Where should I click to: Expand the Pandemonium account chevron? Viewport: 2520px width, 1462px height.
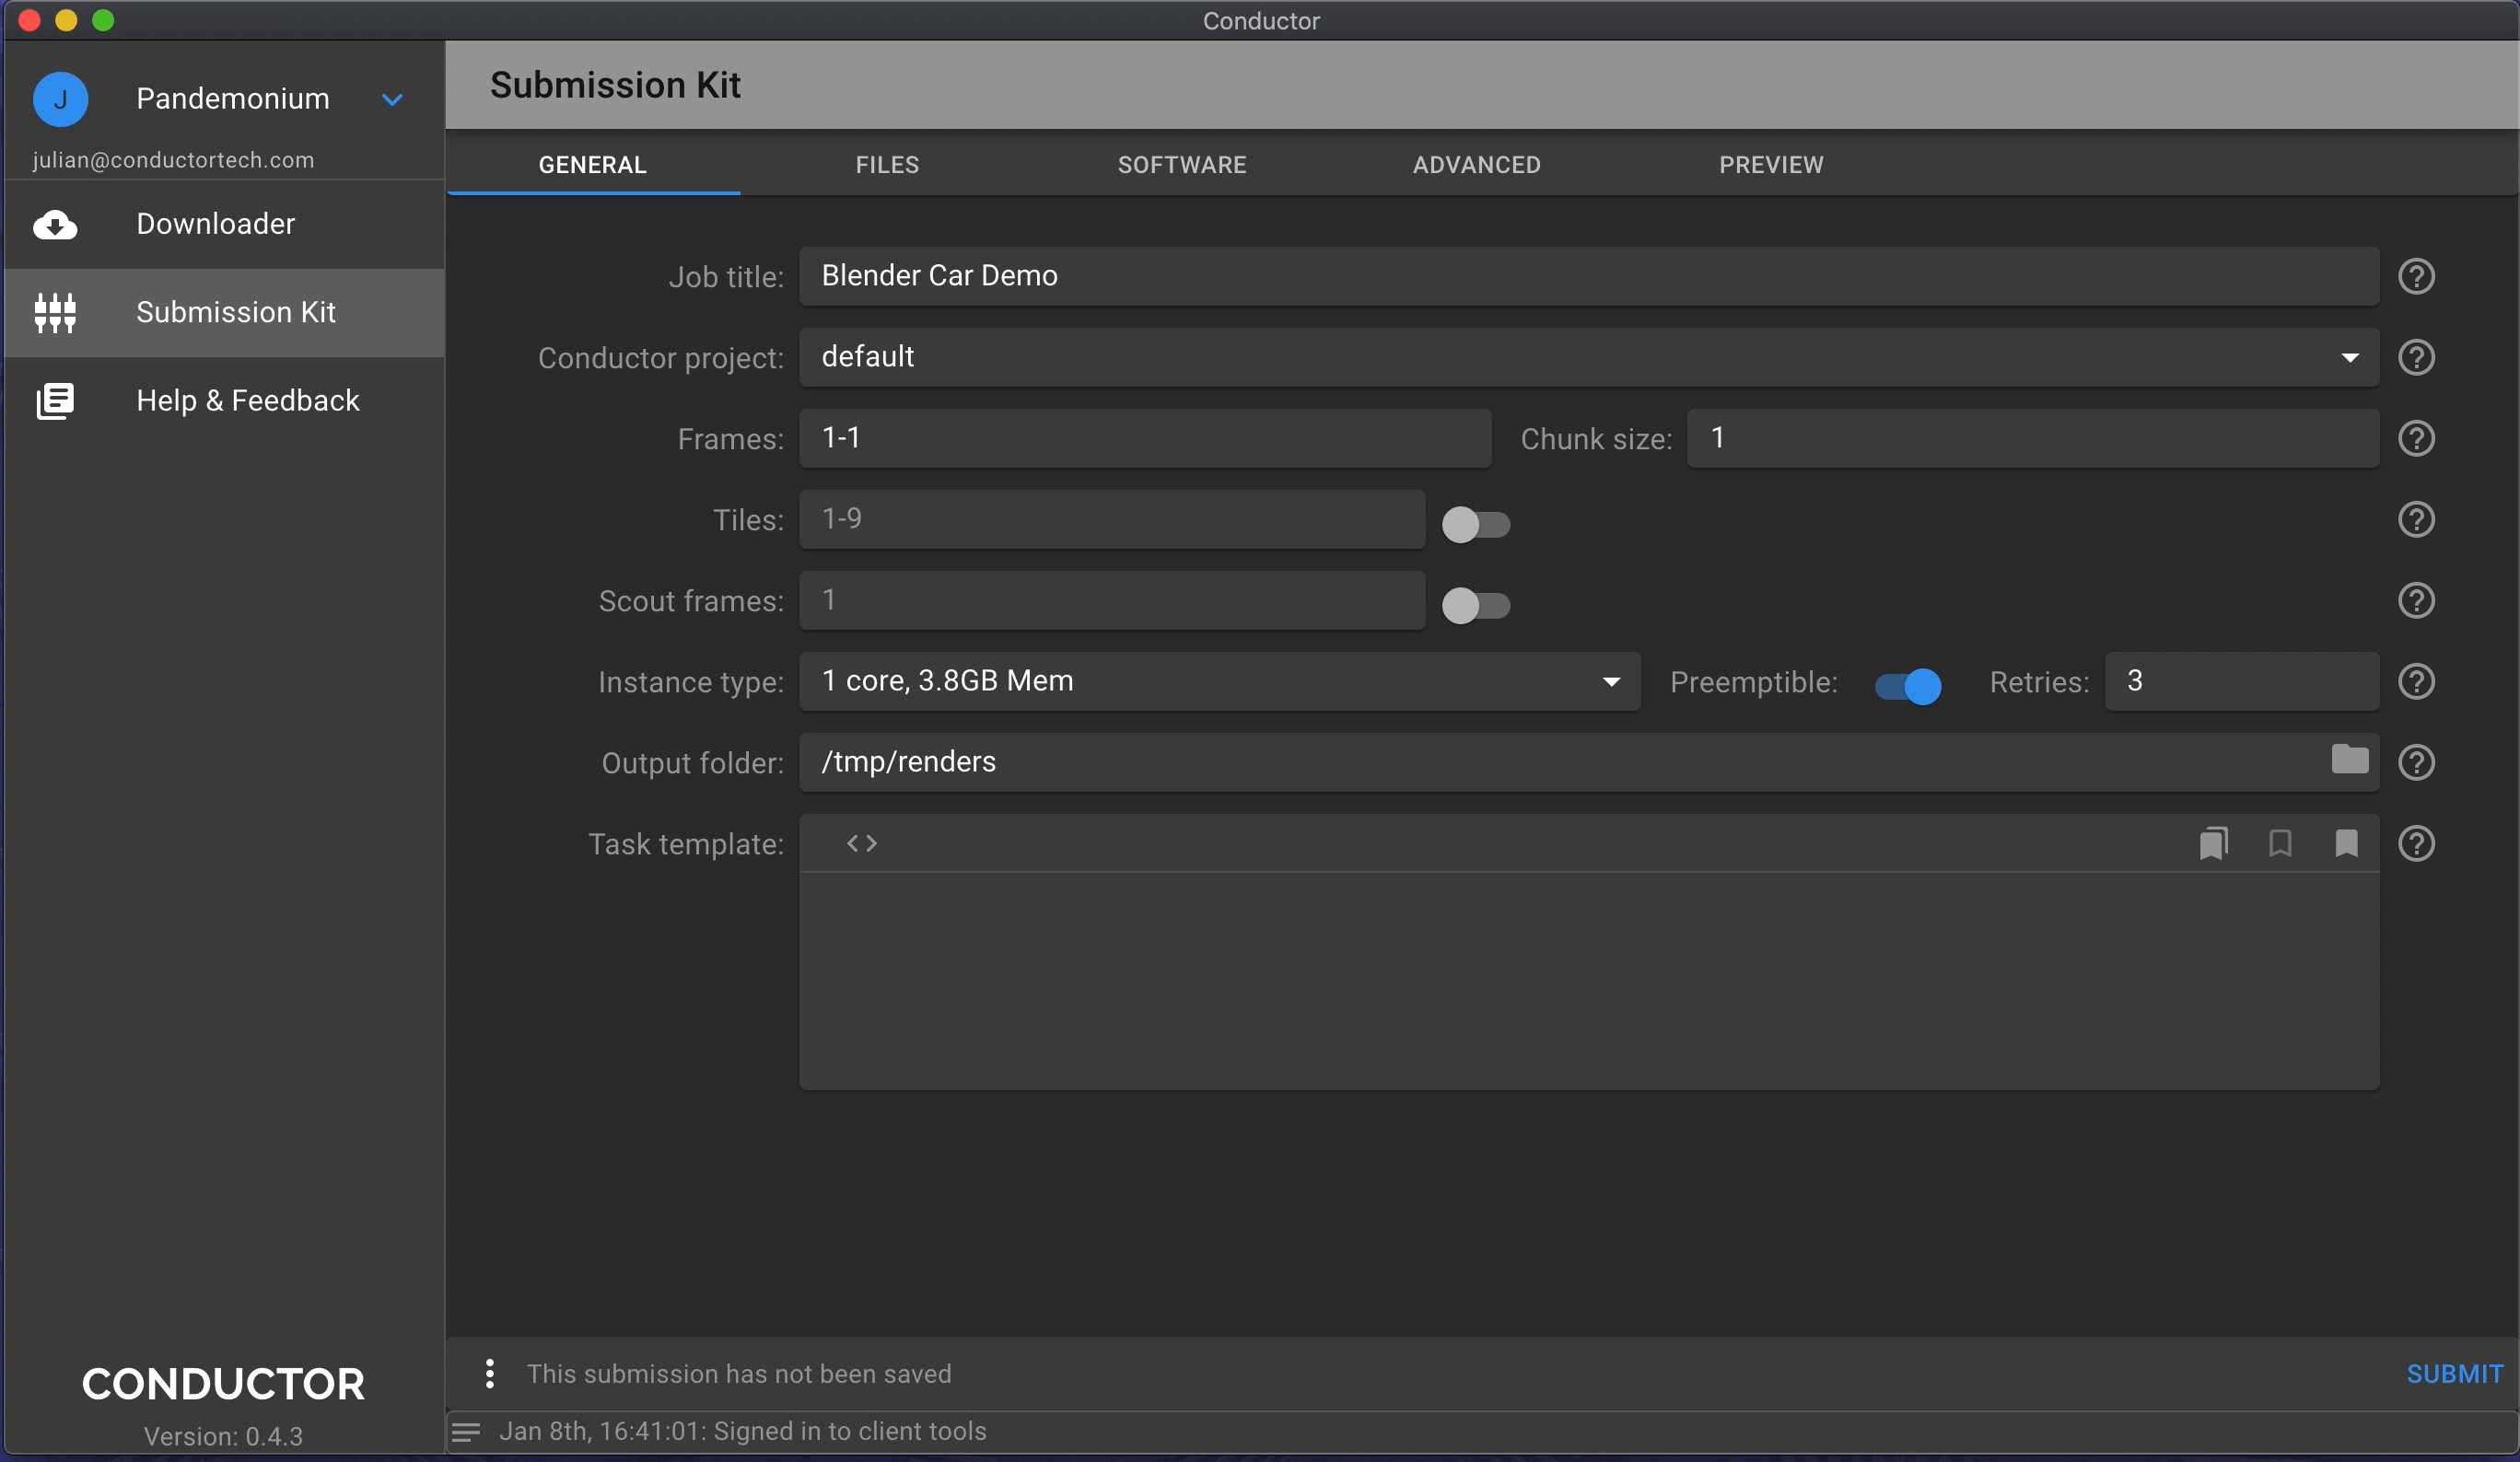(x=392, y=99)
